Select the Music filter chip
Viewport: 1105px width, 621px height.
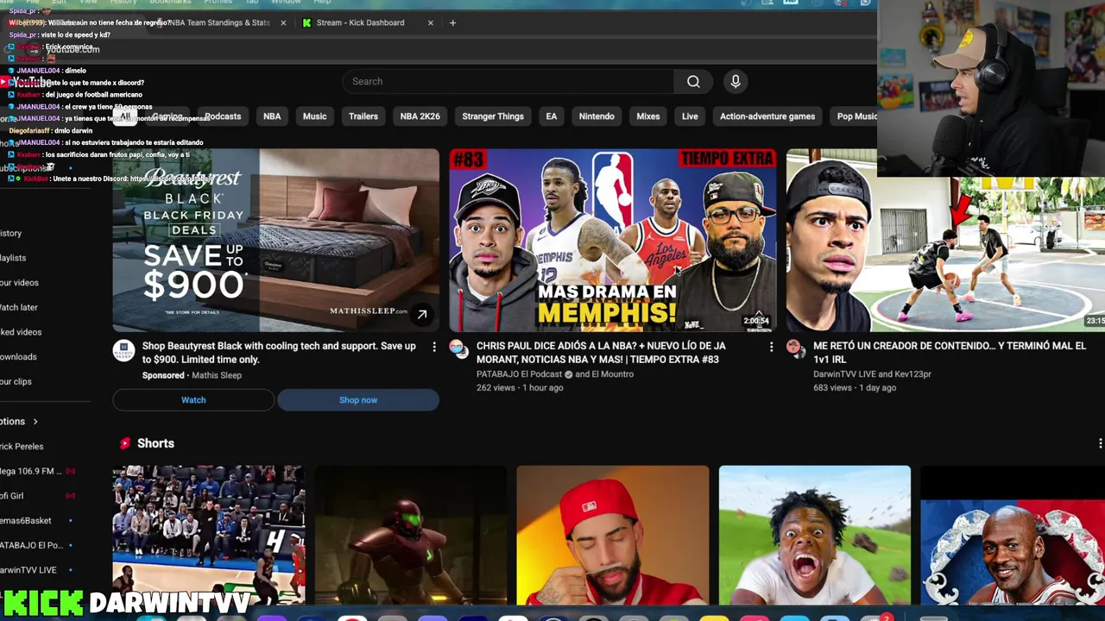click(314, 116)
